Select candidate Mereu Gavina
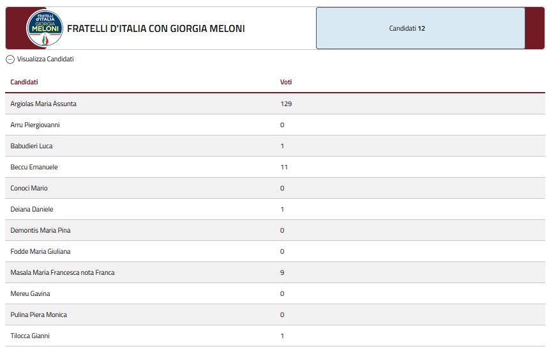The image size is (556, 349). (30, 293)
